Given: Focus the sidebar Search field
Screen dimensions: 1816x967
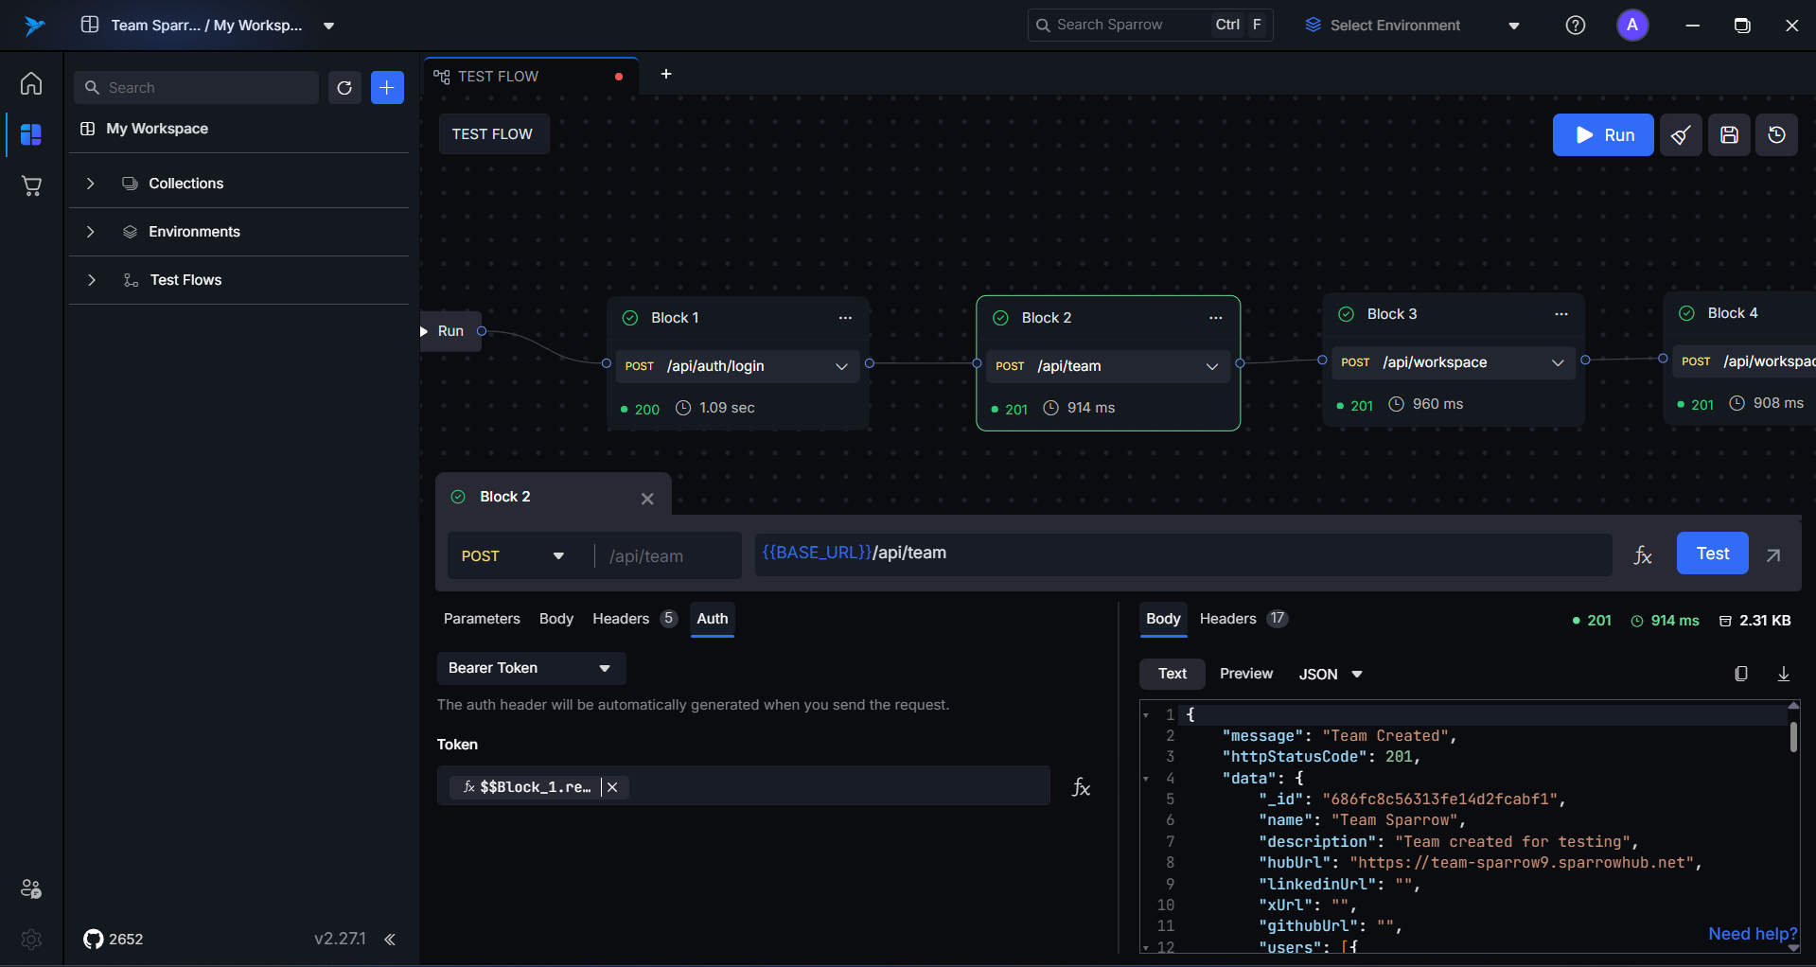Looking at the screenshot, I should pyautogui.click(x=196, y=88).
